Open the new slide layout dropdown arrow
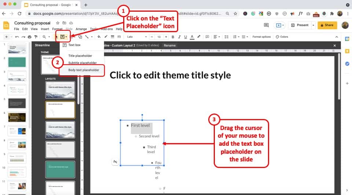 pyautogui.click(x=11, y=37)
